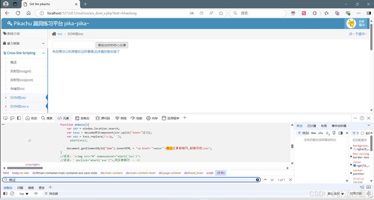Open a new browser tab
Viewport: 374px width, 200px height.
pyautogui.click(x=85, y=4)
